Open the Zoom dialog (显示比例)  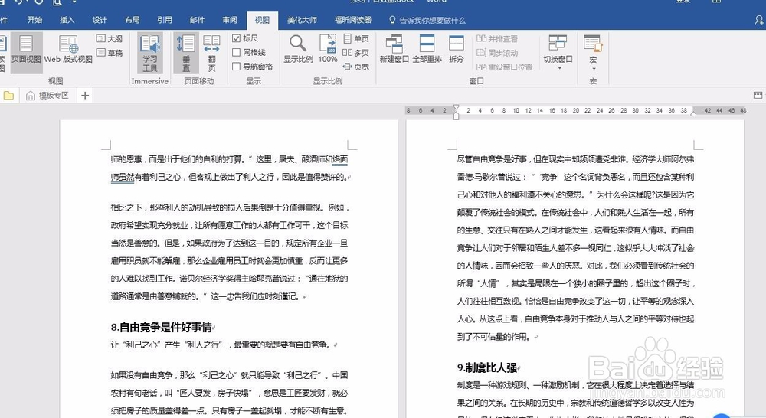298,49
